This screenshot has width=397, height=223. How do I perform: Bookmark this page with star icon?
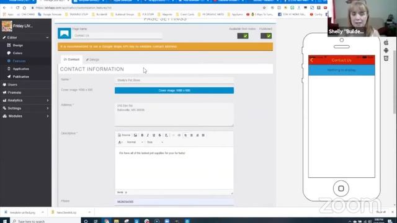[264, 8]
